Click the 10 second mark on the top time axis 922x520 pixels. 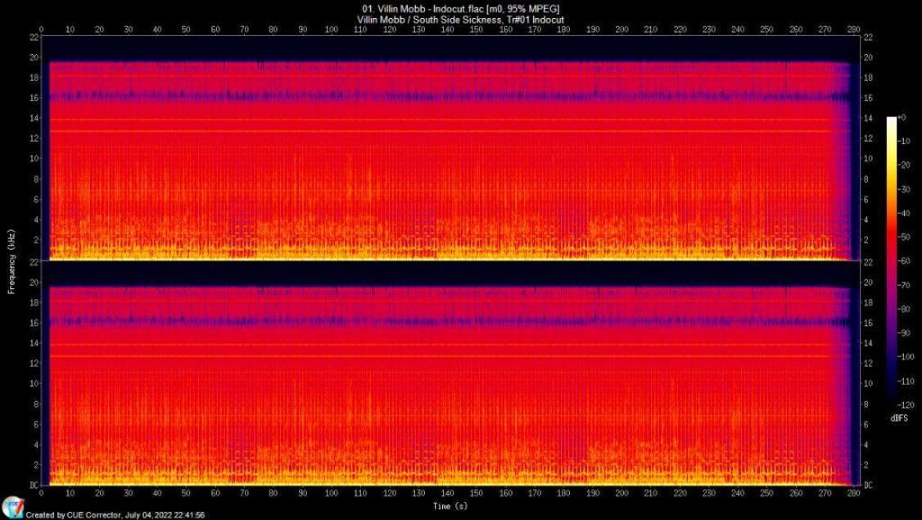click(x=70, y=29)
